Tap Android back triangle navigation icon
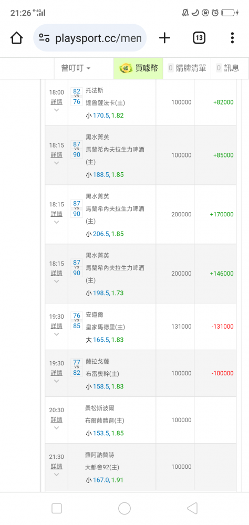 (192, 508)
